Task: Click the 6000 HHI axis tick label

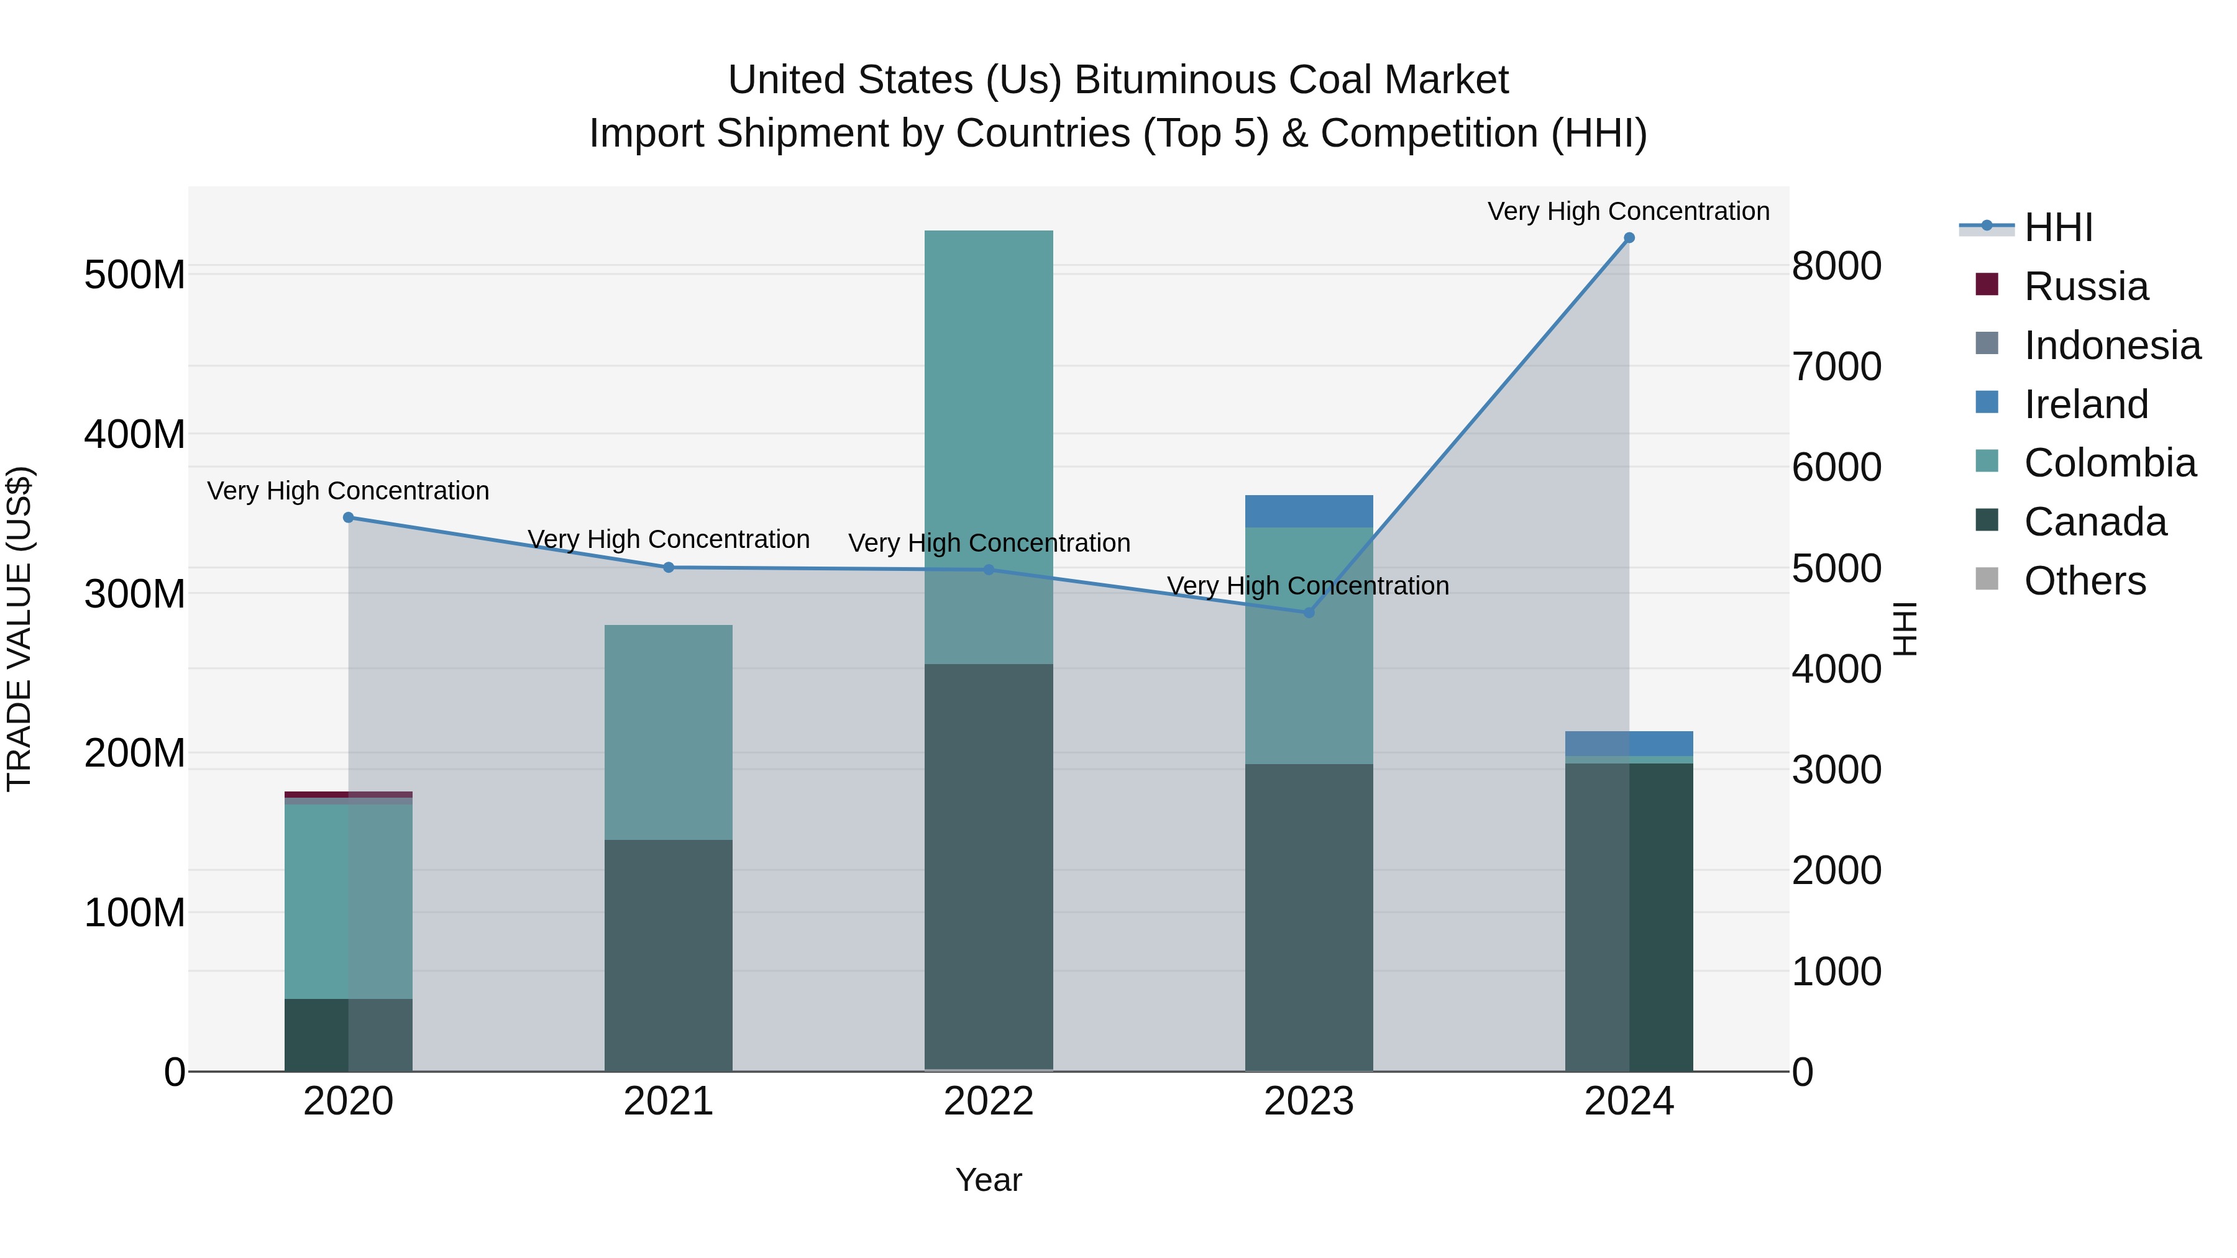Action: click(x=1837, y=467)
